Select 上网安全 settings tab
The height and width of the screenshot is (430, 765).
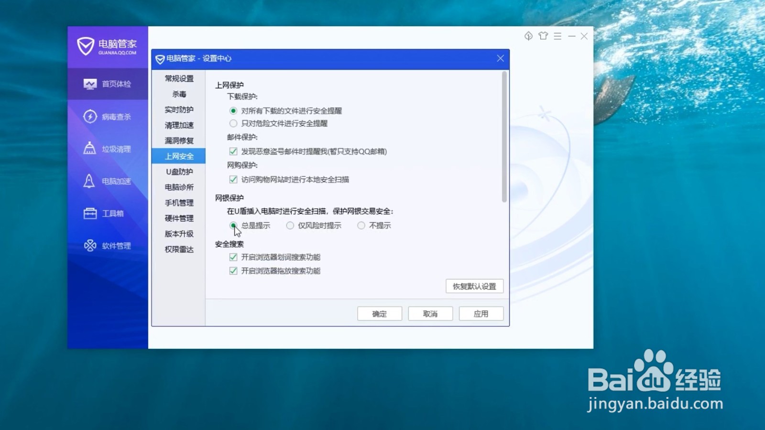point(179,156)
